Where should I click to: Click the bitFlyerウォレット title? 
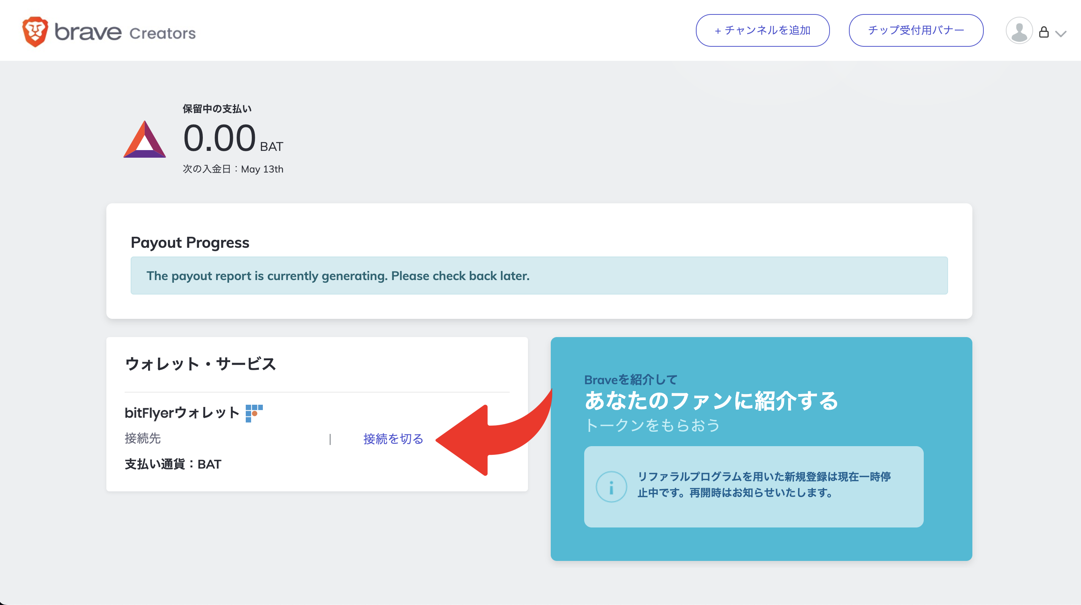click(182, 413)
